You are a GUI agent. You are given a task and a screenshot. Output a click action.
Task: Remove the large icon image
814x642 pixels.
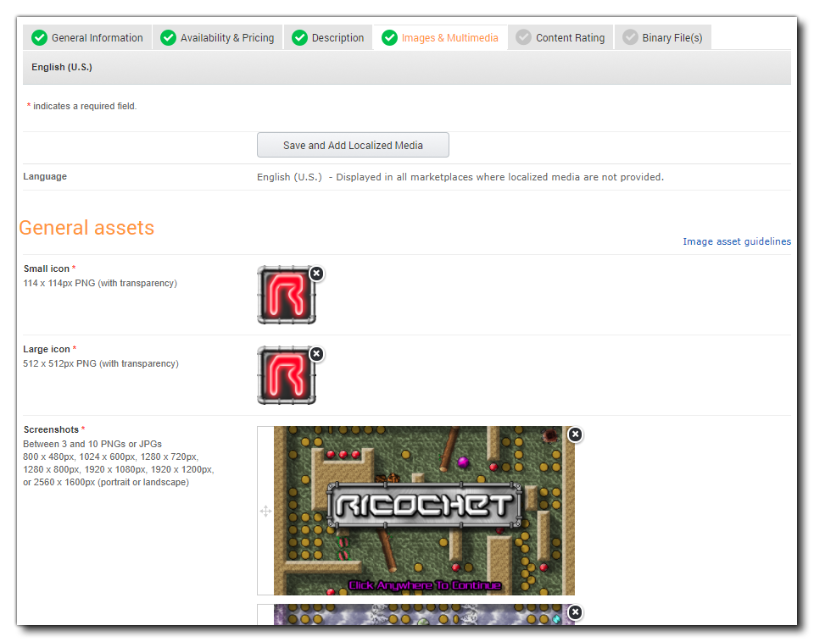pos(316,354)
